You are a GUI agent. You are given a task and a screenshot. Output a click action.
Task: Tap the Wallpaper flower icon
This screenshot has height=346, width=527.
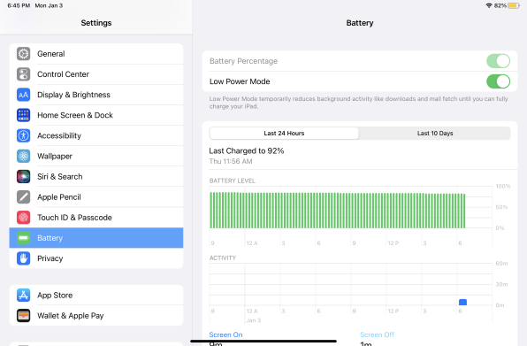click(x=24, y=157)
